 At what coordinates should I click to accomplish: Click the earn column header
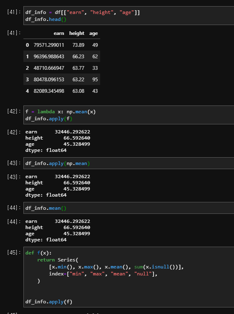coord(59,33)
